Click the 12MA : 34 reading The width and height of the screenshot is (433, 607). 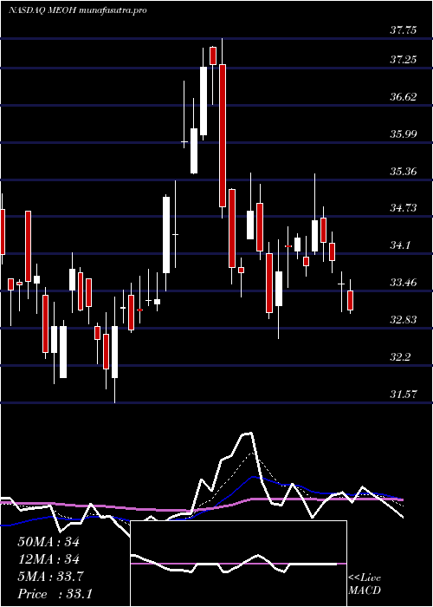click(x=48, y=559)
